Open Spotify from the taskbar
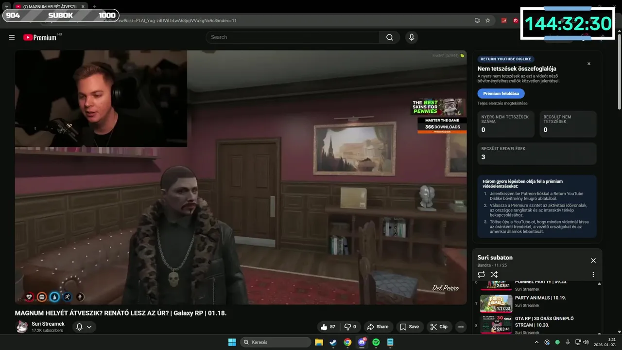 tap(376, 342)
